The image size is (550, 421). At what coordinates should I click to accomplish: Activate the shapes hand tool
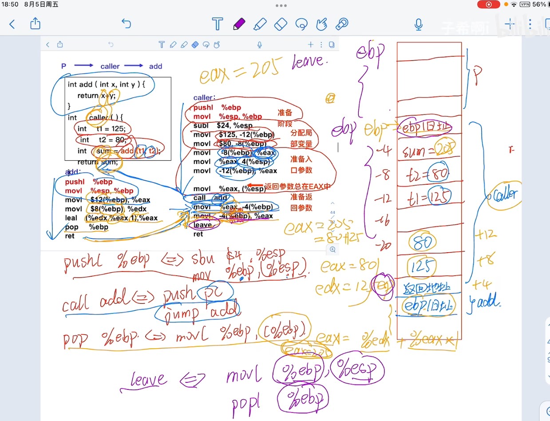[x=321, y=24]
